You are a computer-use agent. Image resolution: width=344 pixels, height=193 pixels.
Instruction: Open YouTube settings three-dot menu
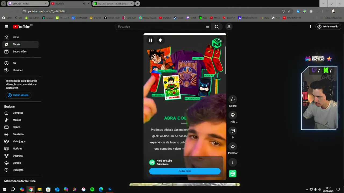(x=310, y=27)
